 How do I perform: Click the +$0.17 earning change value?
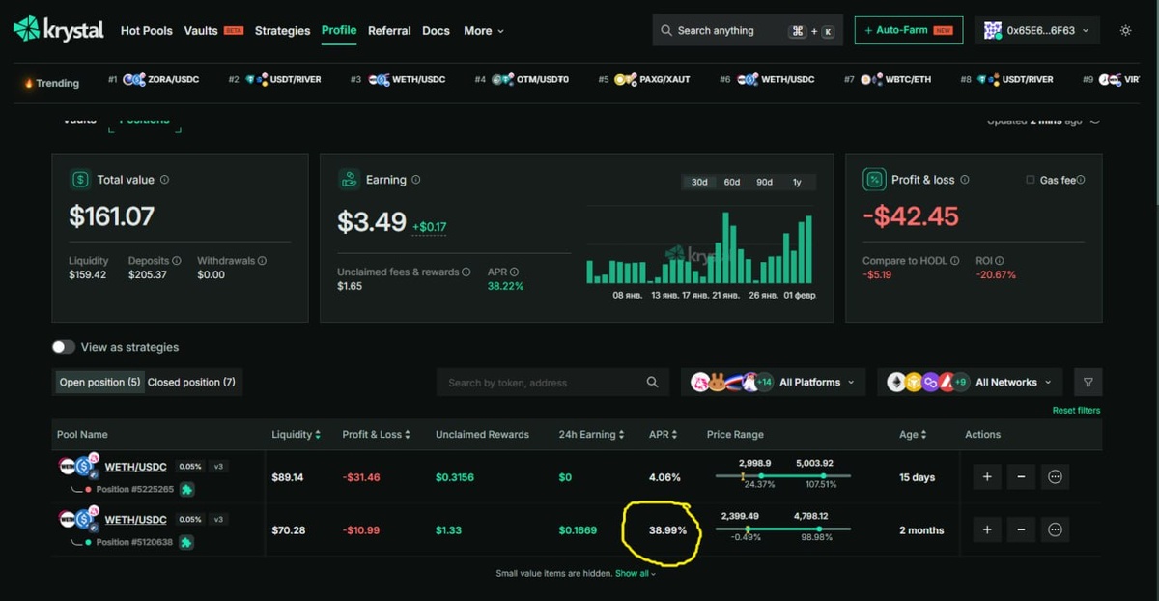point(430,227)
